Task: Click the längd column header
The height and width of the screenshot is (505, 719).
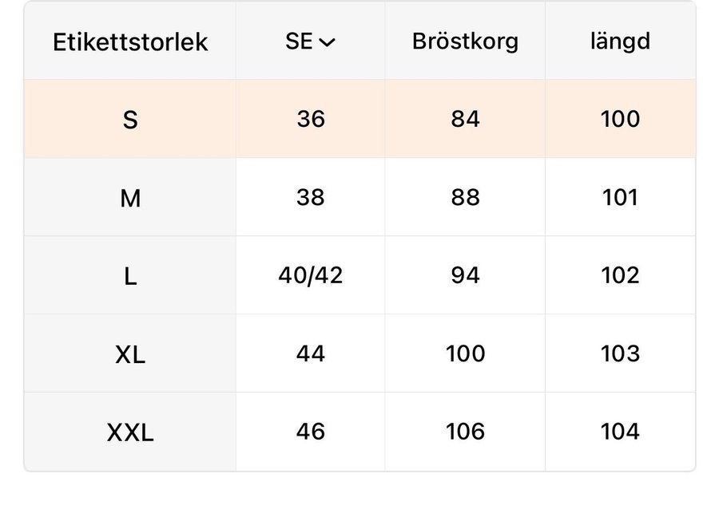Action: pyautogui.click(x=620, y=41)
